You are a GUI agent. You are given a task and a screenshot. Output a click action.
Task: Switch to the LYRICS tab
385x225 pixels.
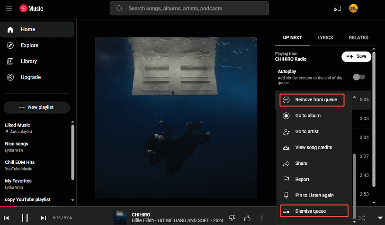tap(325, 38)
